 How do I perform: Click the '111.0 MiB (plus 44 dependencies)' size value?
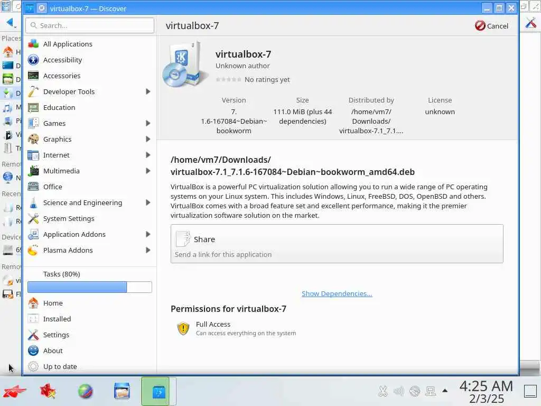(303, 116)
